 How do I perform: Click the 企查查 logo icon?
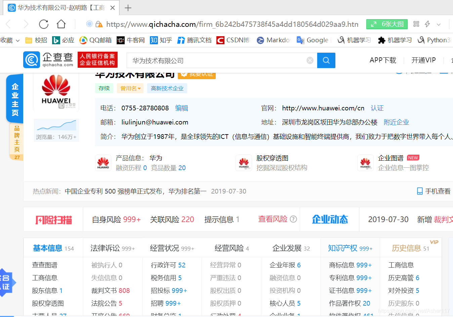[31, 60]
